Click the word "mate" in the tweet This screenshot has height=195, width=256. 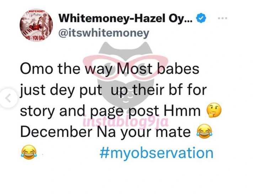click(173, 132)
